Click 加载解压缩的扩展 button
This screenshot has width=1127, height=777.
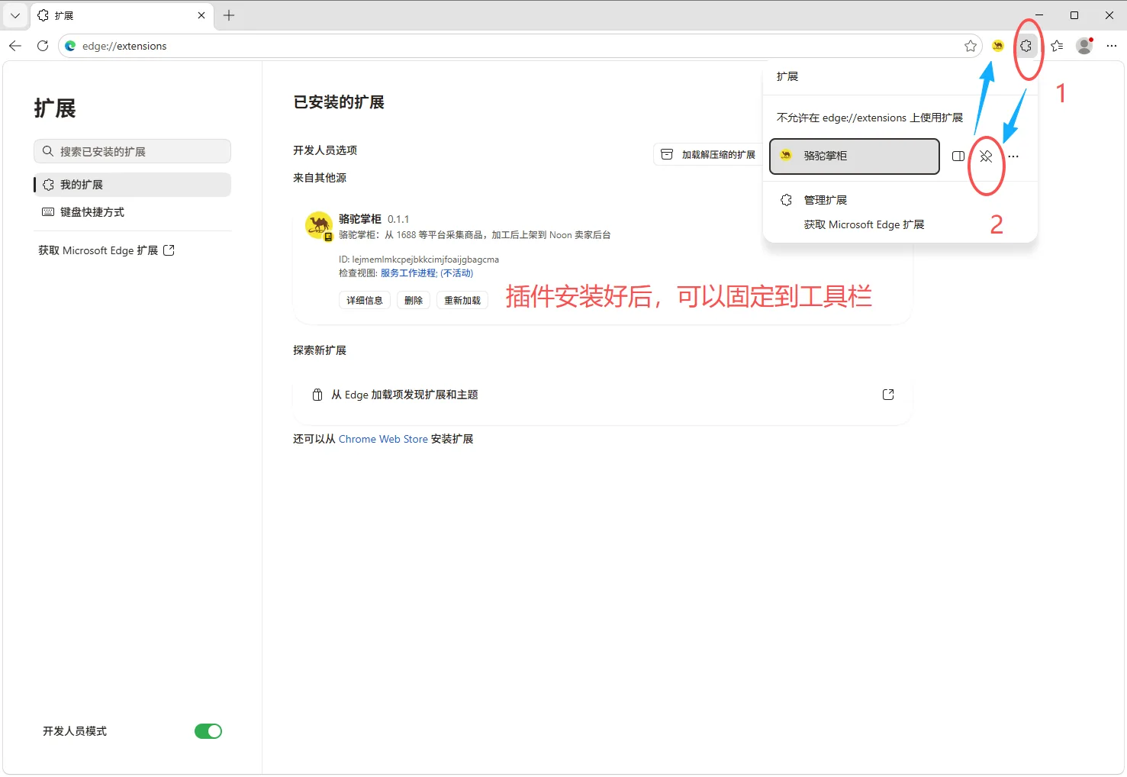(x=707, y=154)
